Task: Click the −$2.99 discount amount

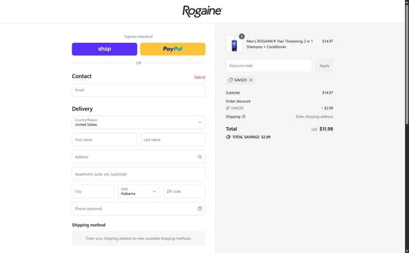Action: coord(327,108)
